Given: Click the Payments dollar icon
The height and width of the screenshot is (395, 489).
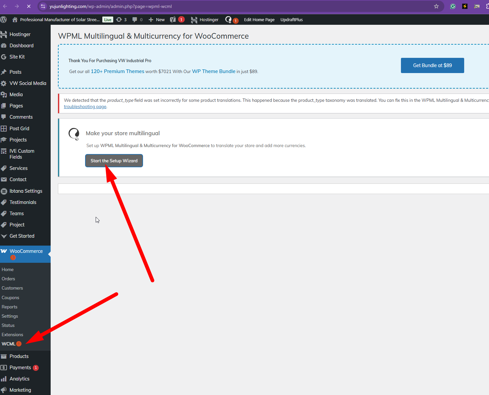Looking at the screenshot, I should [4, 368].
